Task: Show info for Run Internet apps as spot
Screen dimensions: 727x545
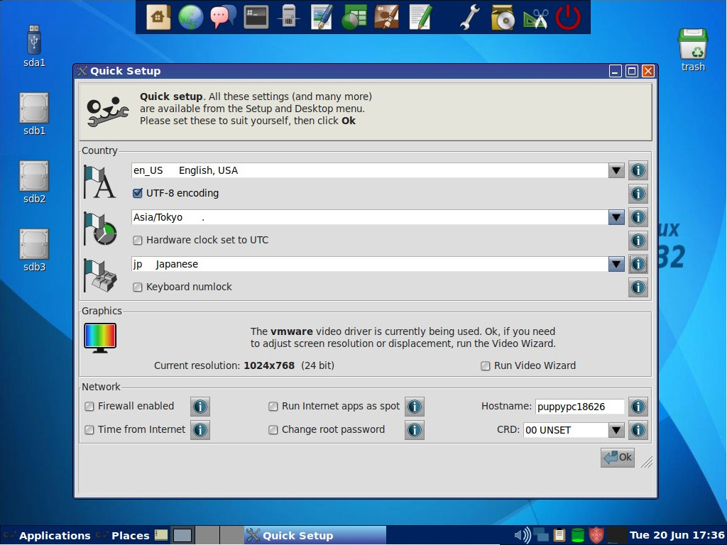Action: click(x=414, y=407)
